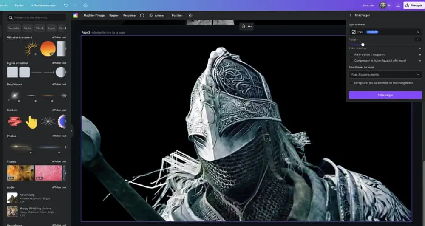Click Afficher tout for Audio
This screenshot has width=425, height=226.
tap(59, 187)
